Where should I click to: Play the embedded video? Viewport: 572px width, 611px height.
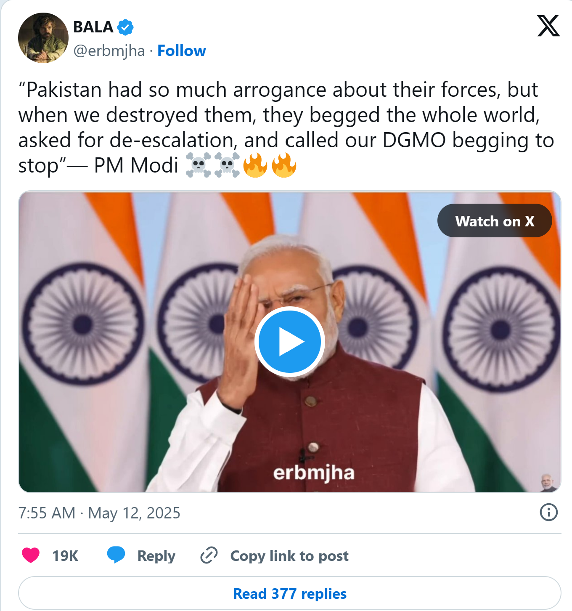pos(289,342)
